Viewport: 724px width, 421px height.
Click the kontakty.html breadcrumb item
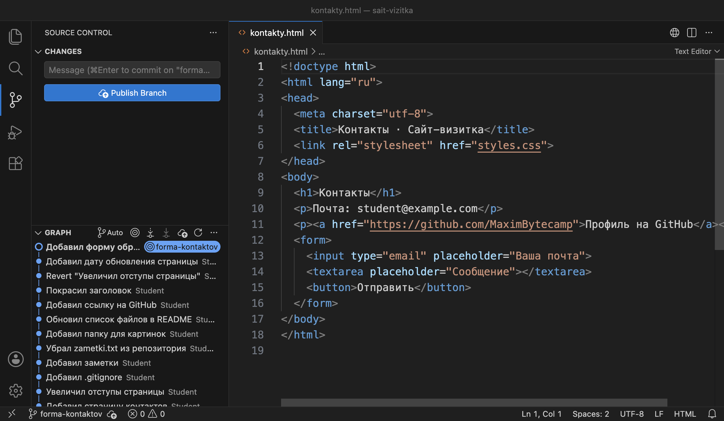click(x=281, y=52)
